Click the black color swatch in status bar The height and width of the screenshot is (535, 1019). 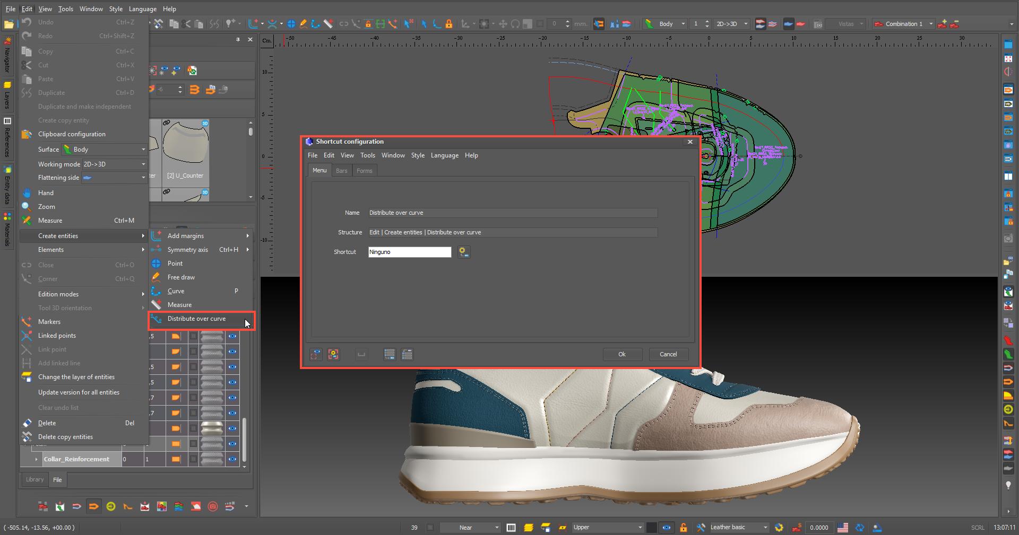651,528
